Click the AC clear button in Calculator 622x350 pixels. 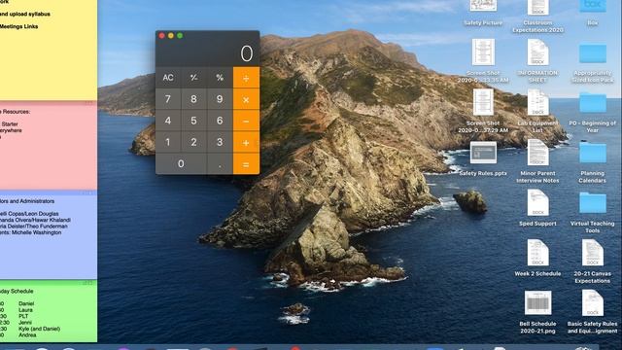[168, 78]
